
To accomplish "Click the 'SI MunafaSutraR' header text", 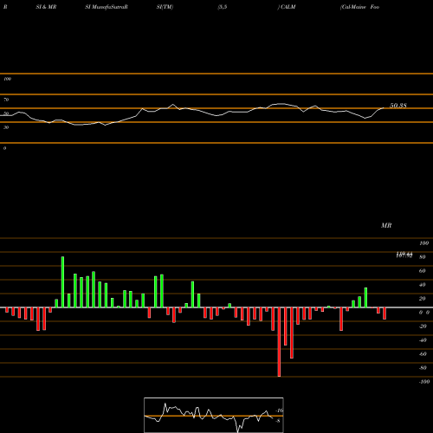I will click(107, 7).
